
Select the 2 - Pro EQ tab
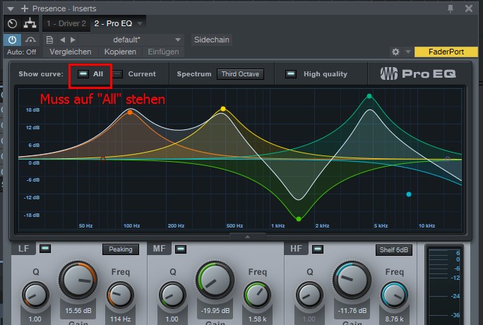[113, 23]
